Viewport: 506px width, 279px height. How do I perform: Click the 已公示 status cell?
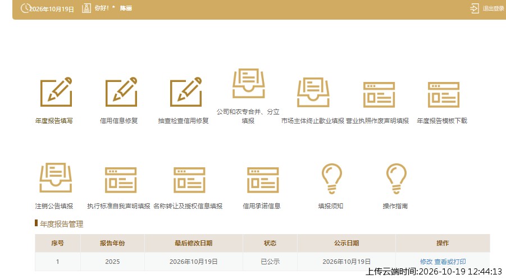click(x=270, y=262)
